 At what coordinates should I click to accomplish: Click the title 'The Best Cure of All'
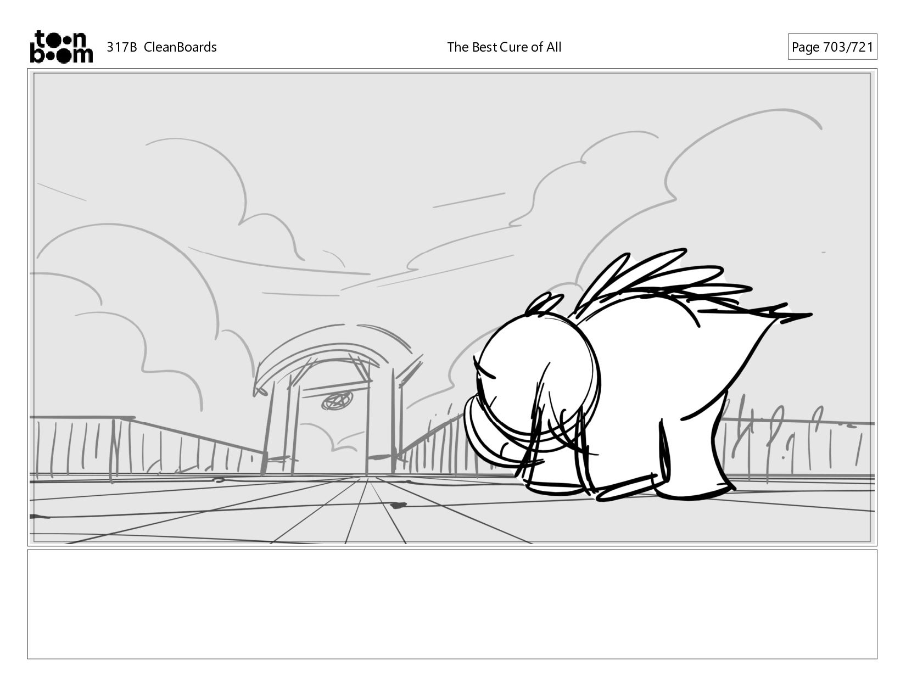pyautogui.click(x=504, y=47)
